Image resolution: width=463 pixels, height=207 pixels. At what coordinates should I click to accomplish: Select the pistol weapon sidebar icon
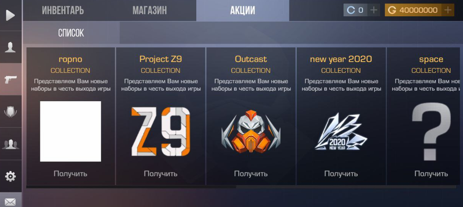(10, 79)
